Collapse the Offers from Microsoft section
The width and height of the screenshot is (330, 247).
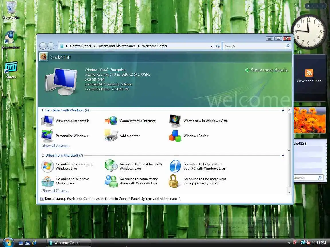click(283, 156)
